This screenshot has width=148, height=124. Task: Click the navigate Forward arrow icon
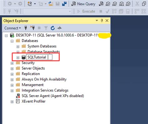pyautogui.click(x=20, y=4)
